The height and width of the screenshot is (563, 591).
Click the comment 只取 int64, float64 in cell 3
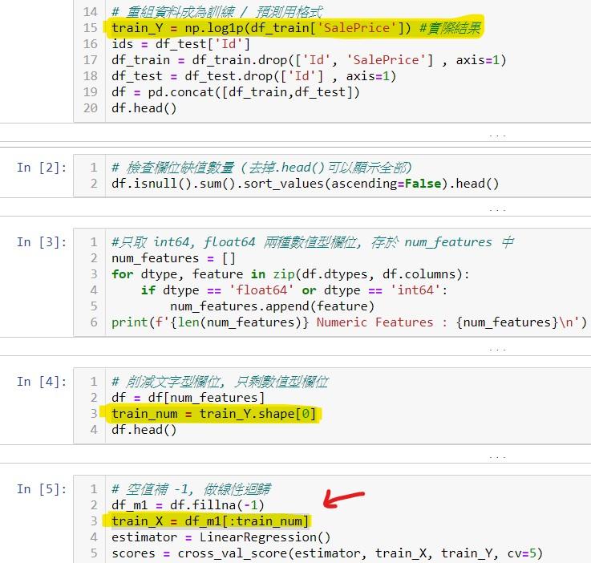tap(313, 242)
